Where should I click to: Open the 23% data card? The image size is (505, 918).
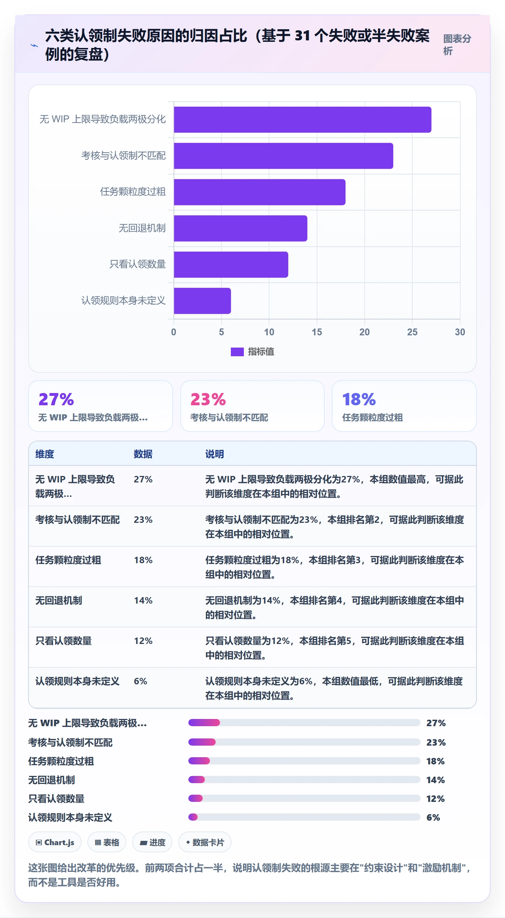click(x=252, y=406)
